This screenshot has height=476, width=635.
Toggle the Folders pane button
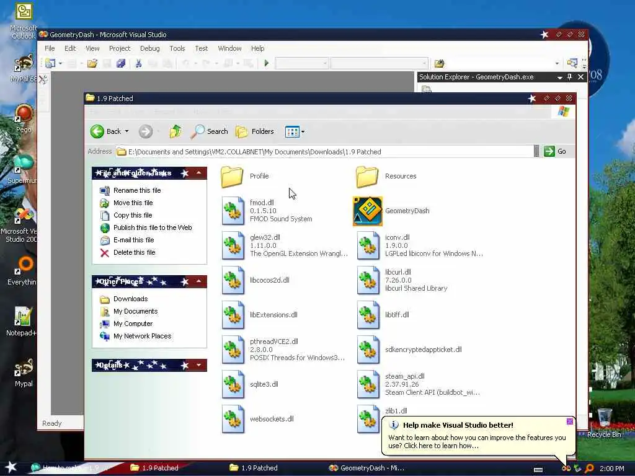255,131
